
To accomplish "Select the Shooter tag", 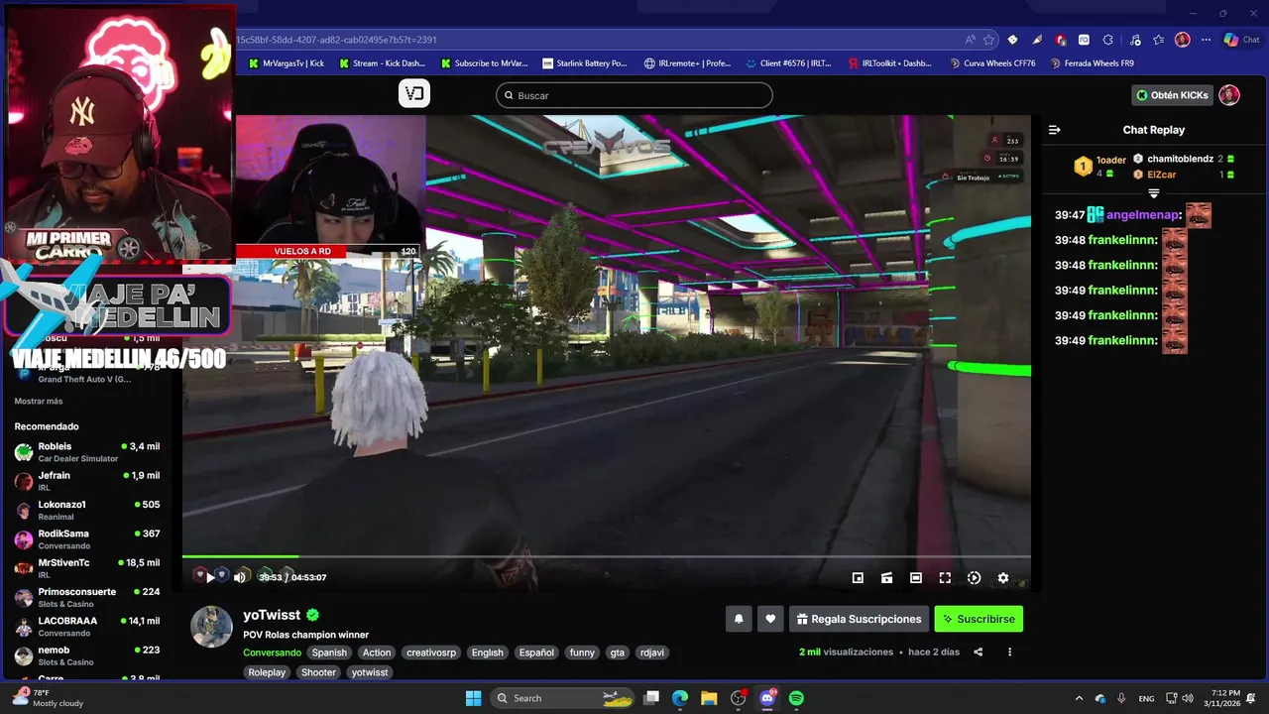I will [318, 672].
